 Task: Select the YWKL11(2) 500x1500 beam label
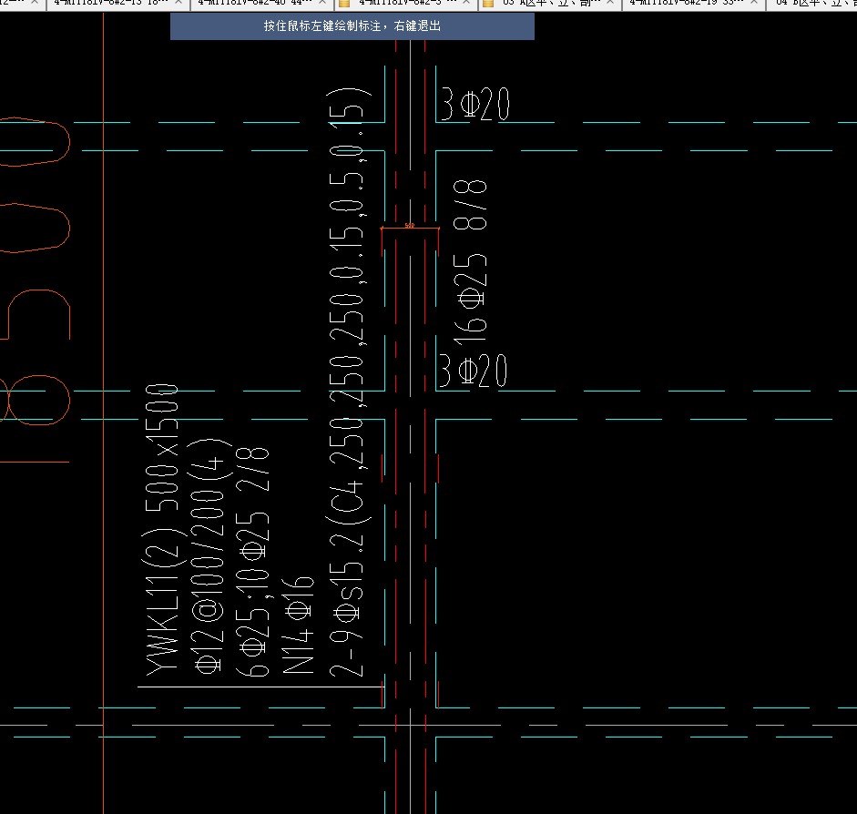tap(162, 530)
